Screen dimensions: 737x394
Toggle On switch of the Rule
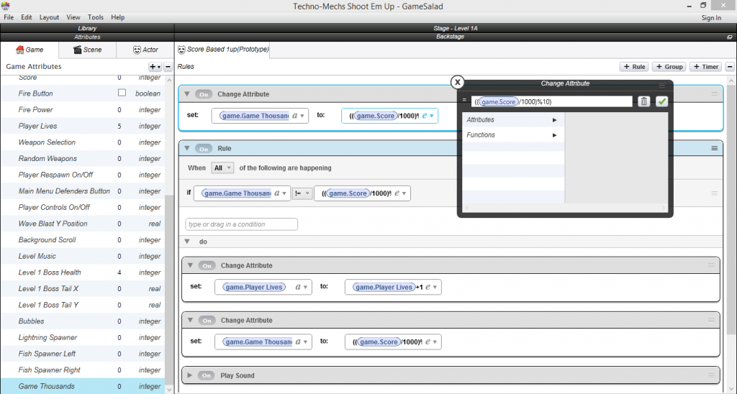204,148
